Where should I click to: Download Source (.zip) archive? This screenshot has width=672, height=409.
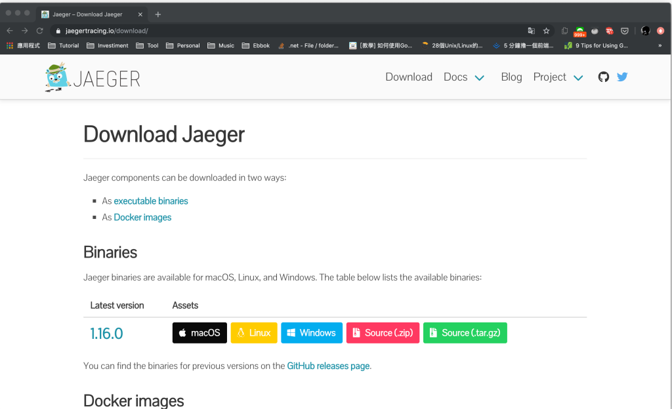point(383,333)
